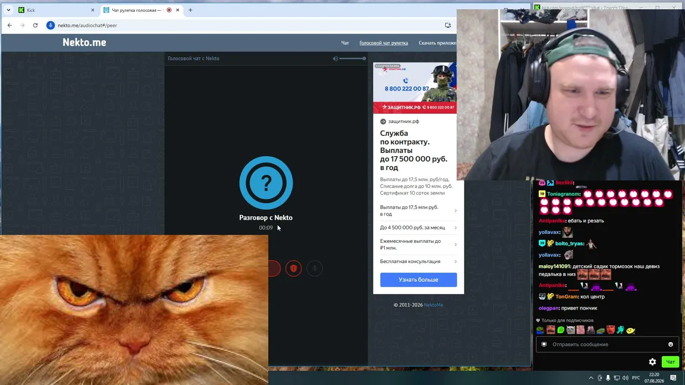685x385 pixels.
Task: Click the green frog emote in the emote row
Action: click(540, 330)
